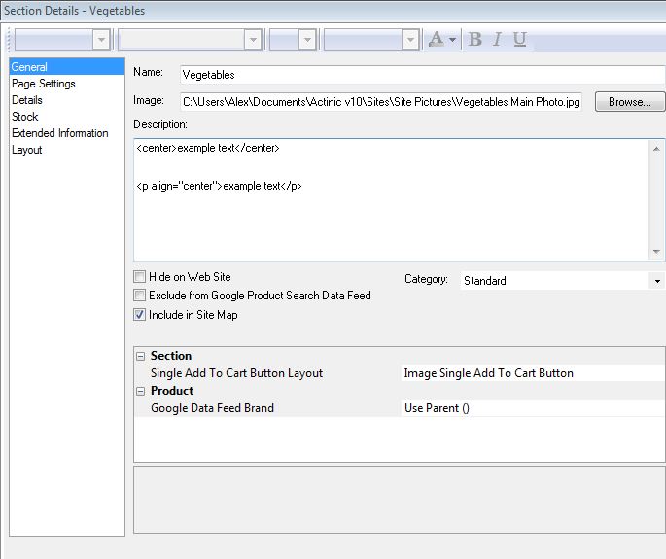Click the description scrollbar up arrow

pos(657,149)
